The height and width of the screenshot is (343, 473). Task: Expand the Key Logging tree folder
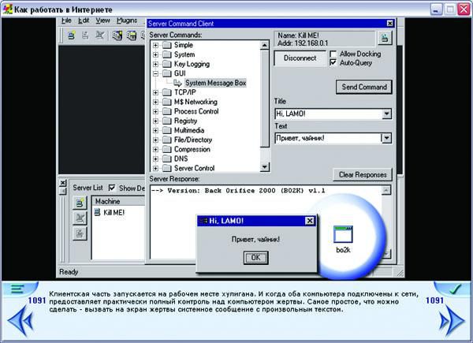point(156,64)
